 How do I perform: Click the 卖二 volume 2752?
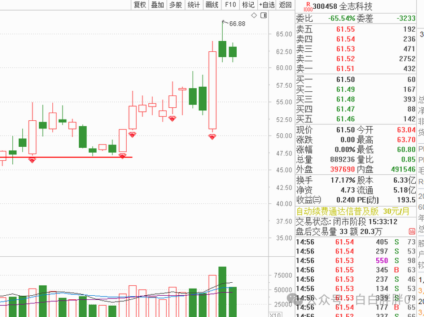pyautogui.click(x=408, y=59)
